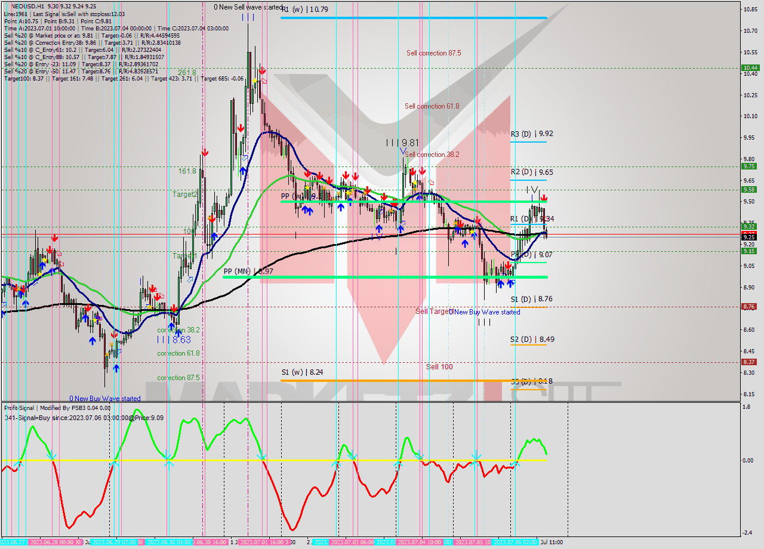This screenshot has width=764, height=549.
Task: Select the 'S1 (w) | 8.24' support label
Action: [303, 372]
